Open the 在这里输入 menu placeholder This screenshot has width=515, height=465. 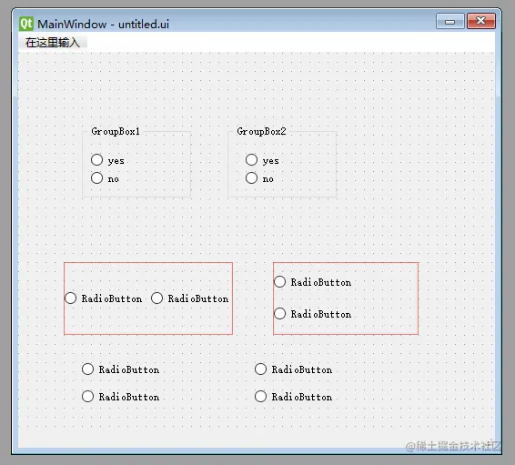(x=53, y=43)
